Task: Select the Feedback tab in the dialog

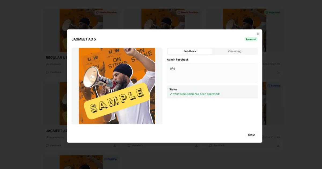Action: pyautogui.click(x=190, y=51)
